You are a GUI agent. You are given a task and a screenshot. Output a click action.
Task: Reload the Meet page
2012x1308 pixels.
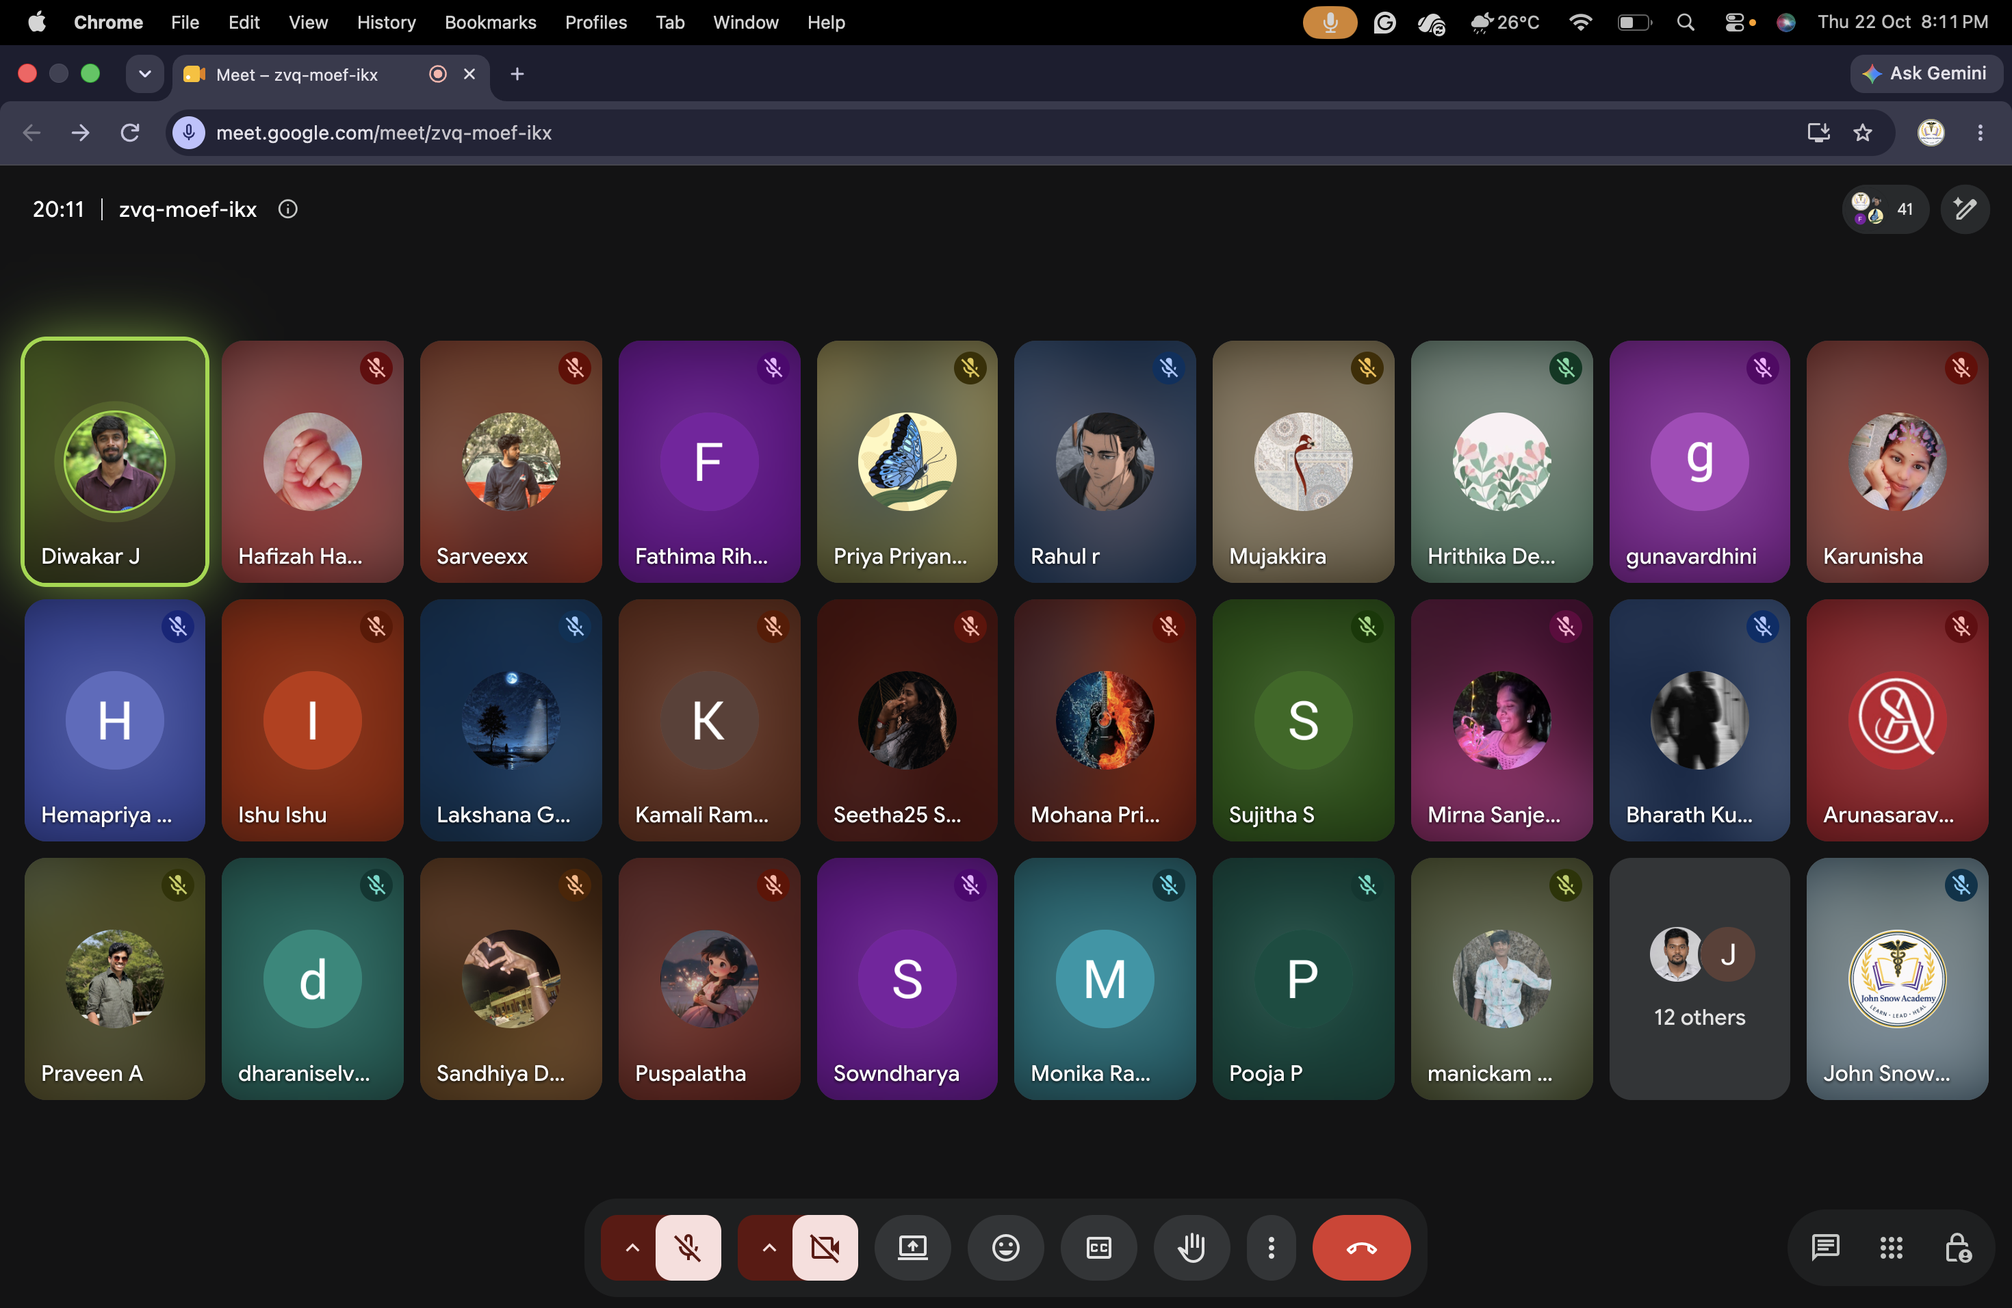tap(129, 133)
